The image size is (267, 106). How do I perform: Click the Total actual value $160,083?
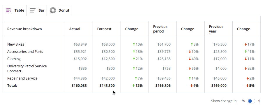(x=79, y=86)
